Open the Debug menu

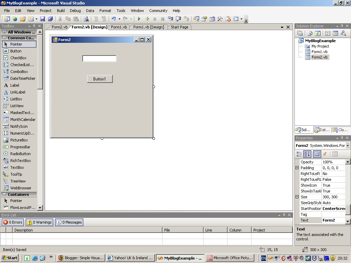coord(75,11)
